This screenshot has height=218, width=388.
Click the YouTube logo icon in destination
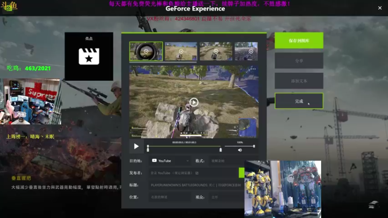[154, 161]
